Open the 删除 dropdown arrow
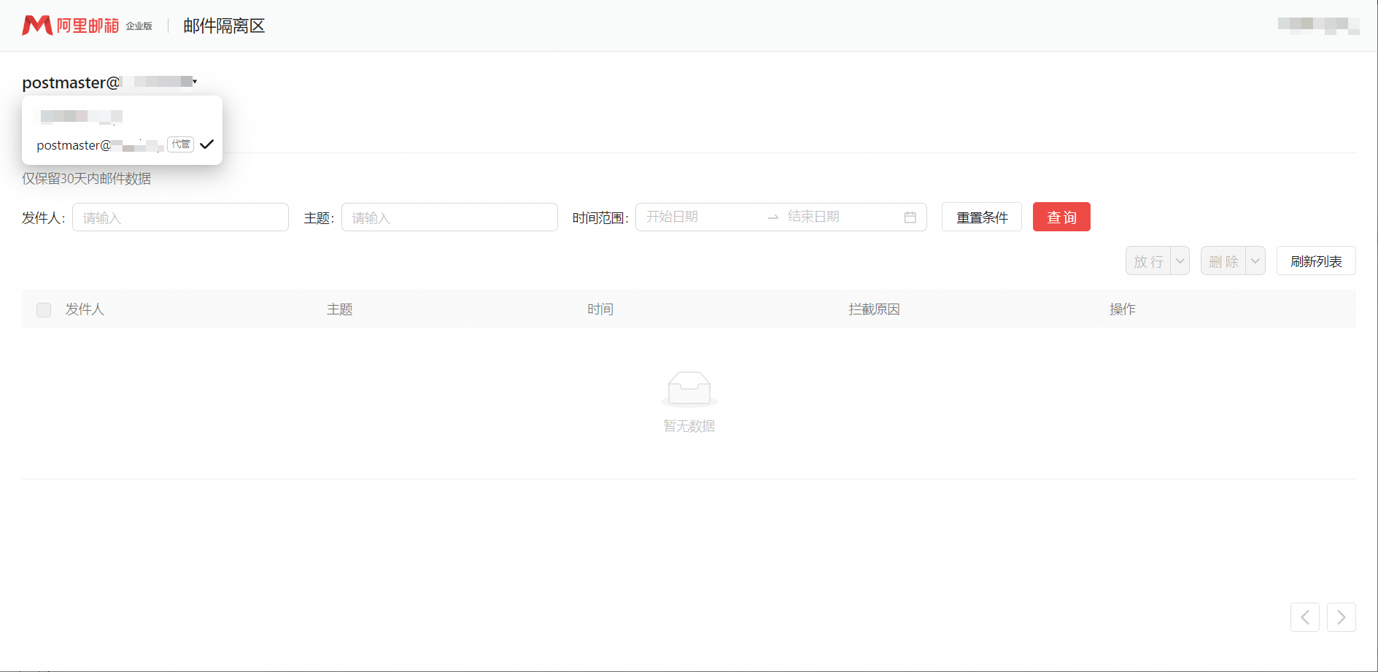Image resolution: width=1378 pixels, height=672 pixels. [1255, 261]
